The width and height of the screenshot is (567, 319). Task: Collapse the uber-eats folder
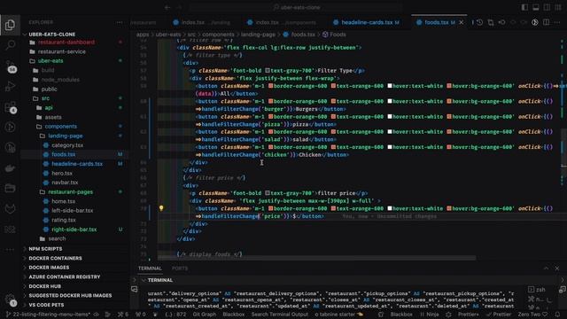pos(50,61)
